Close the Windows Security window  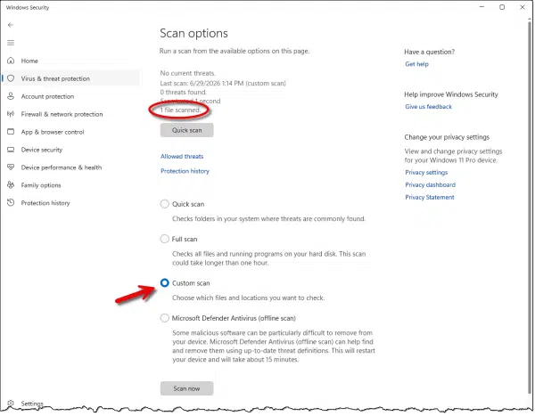pyautogui.click(x=522, y=7)
